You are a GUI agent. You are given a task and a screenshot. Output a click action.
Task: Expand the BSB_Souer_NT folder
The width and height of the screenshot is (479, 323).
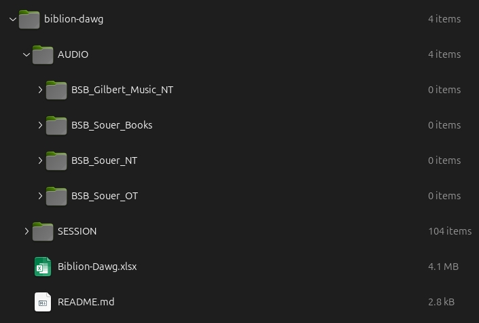[x=40, y=160]
